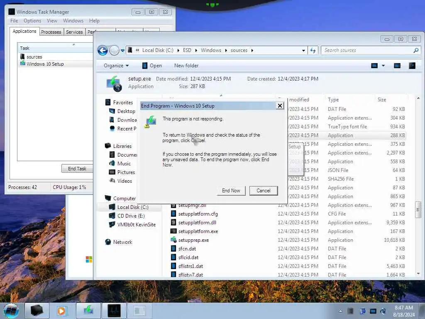The width and height of the screenshot is (425, 319).
Task: Click the search magnifier icon
Action: point(416,50)
